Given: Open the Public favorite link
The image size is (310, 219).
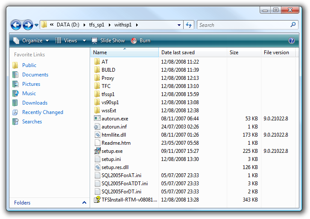Looking at the screenshot, I should click(x=29, y=65).
